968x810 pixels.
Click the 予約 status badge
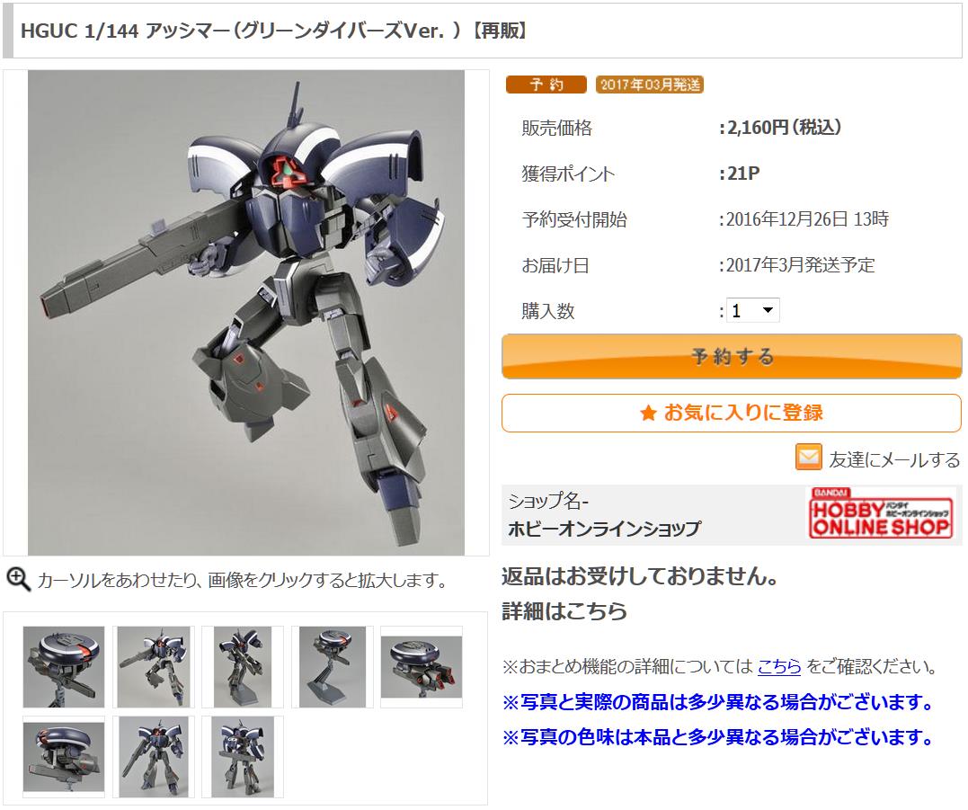[546, 85]
